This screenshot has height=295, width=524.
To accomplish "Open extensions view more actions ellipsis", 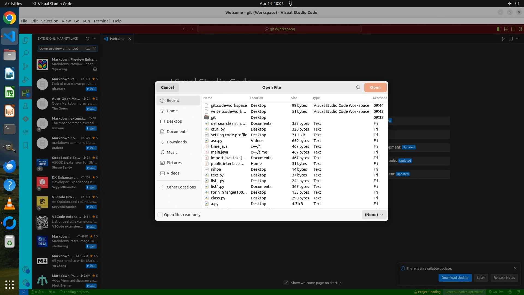I will (x=94, y=39).
